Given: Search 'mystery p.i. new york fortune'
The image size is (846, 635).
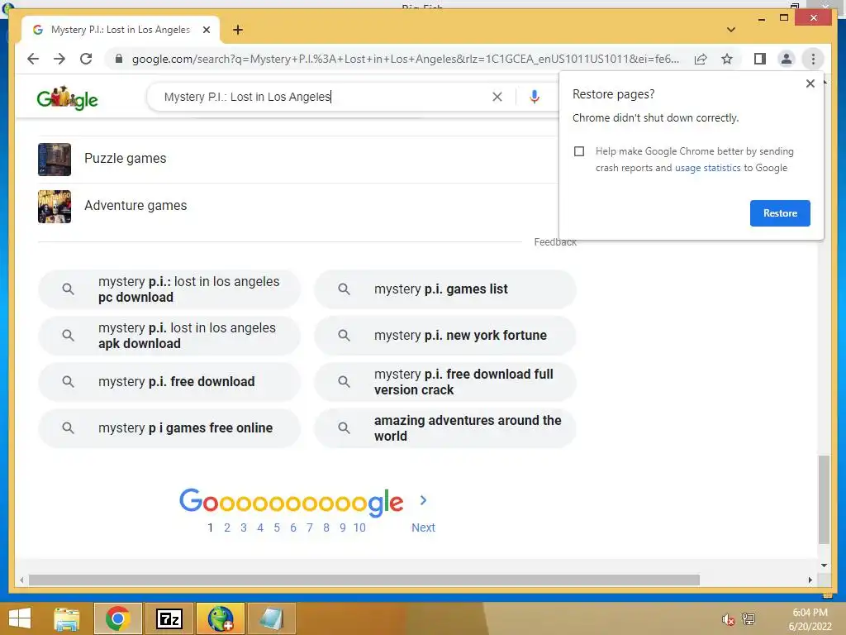Looking at the screenshot, I should [x=445, y=336].
